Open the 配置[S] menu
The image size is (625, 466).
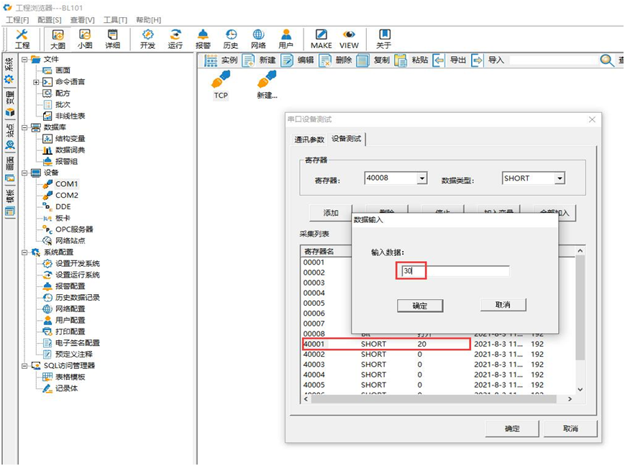[x=49, y=19]
